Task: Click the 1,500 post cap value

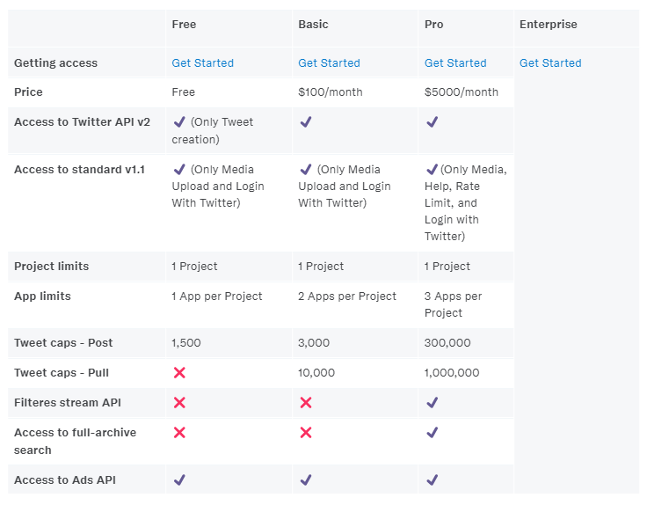Action: [x=186, y=343]
